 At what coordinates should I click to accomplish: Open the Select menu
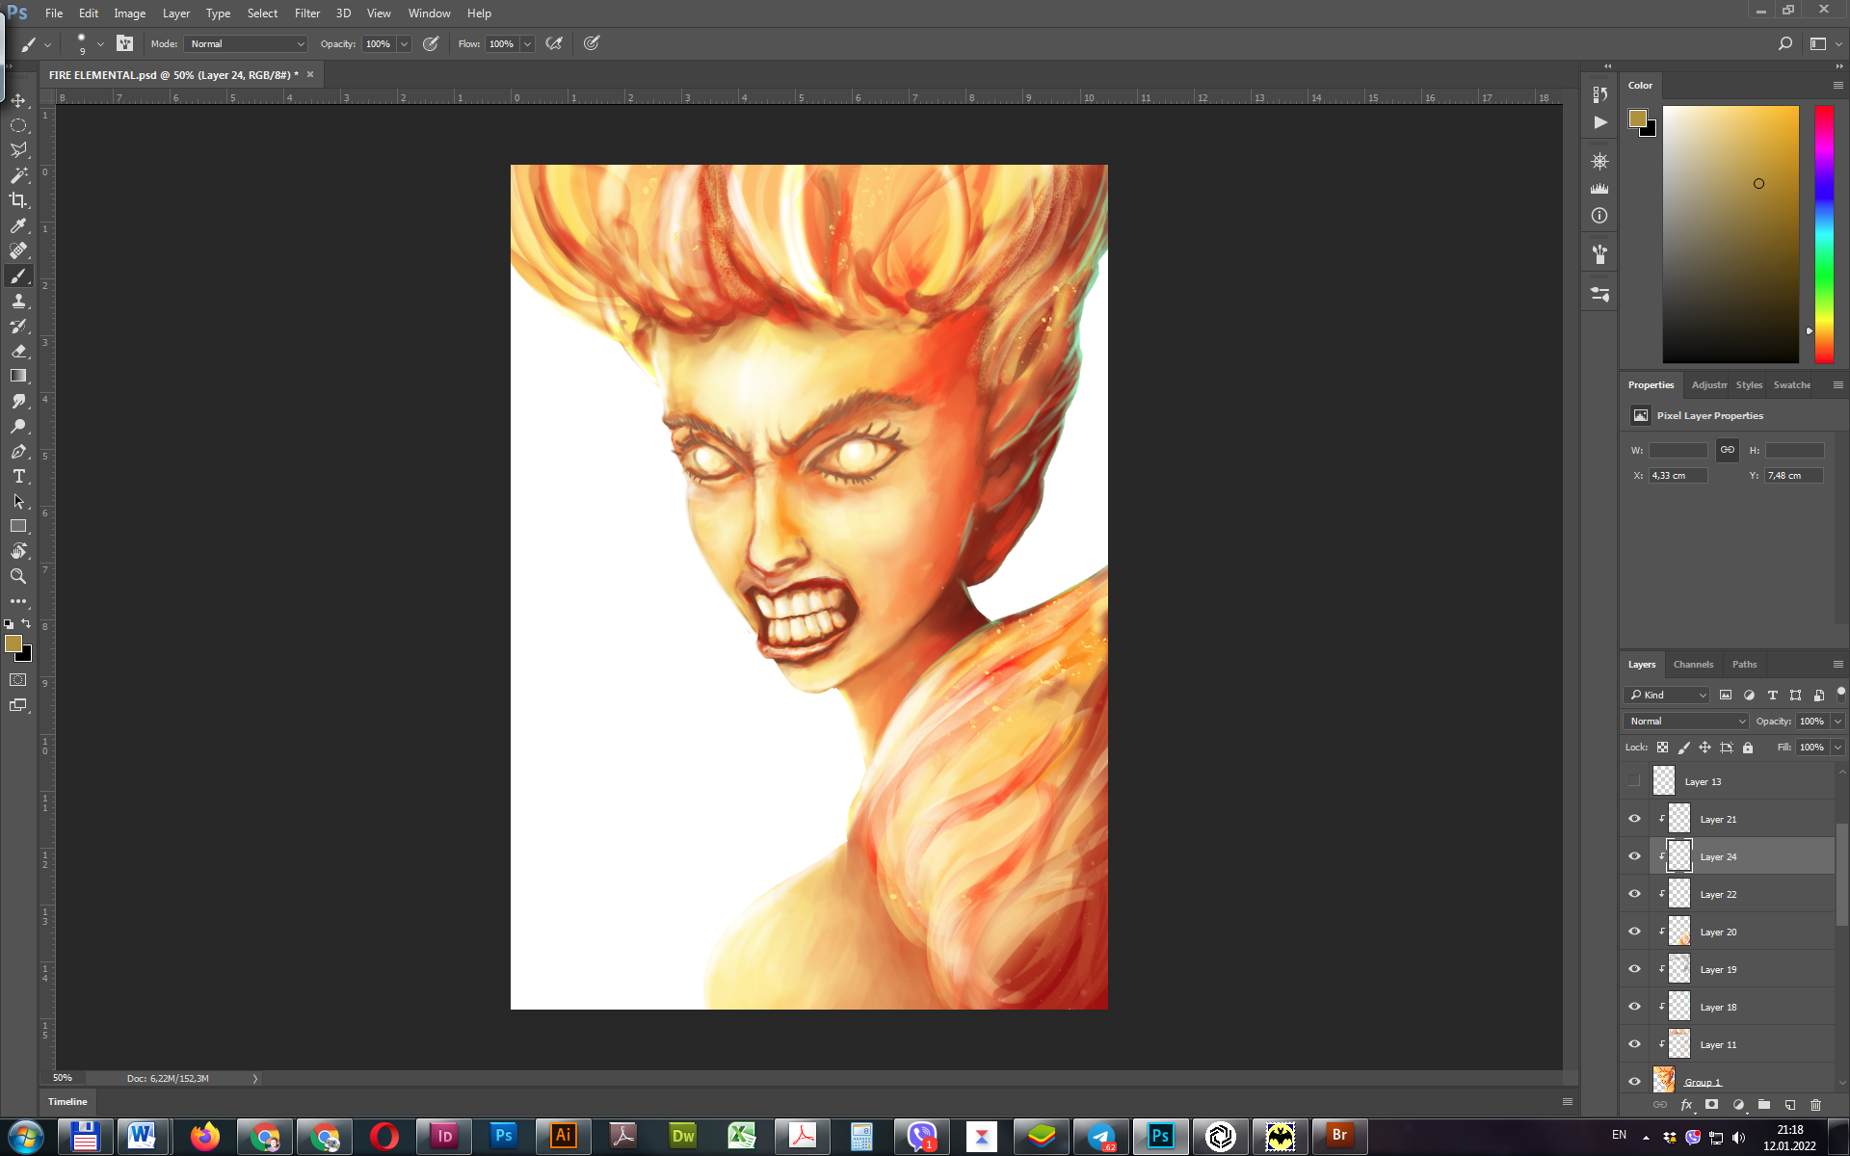262,13
